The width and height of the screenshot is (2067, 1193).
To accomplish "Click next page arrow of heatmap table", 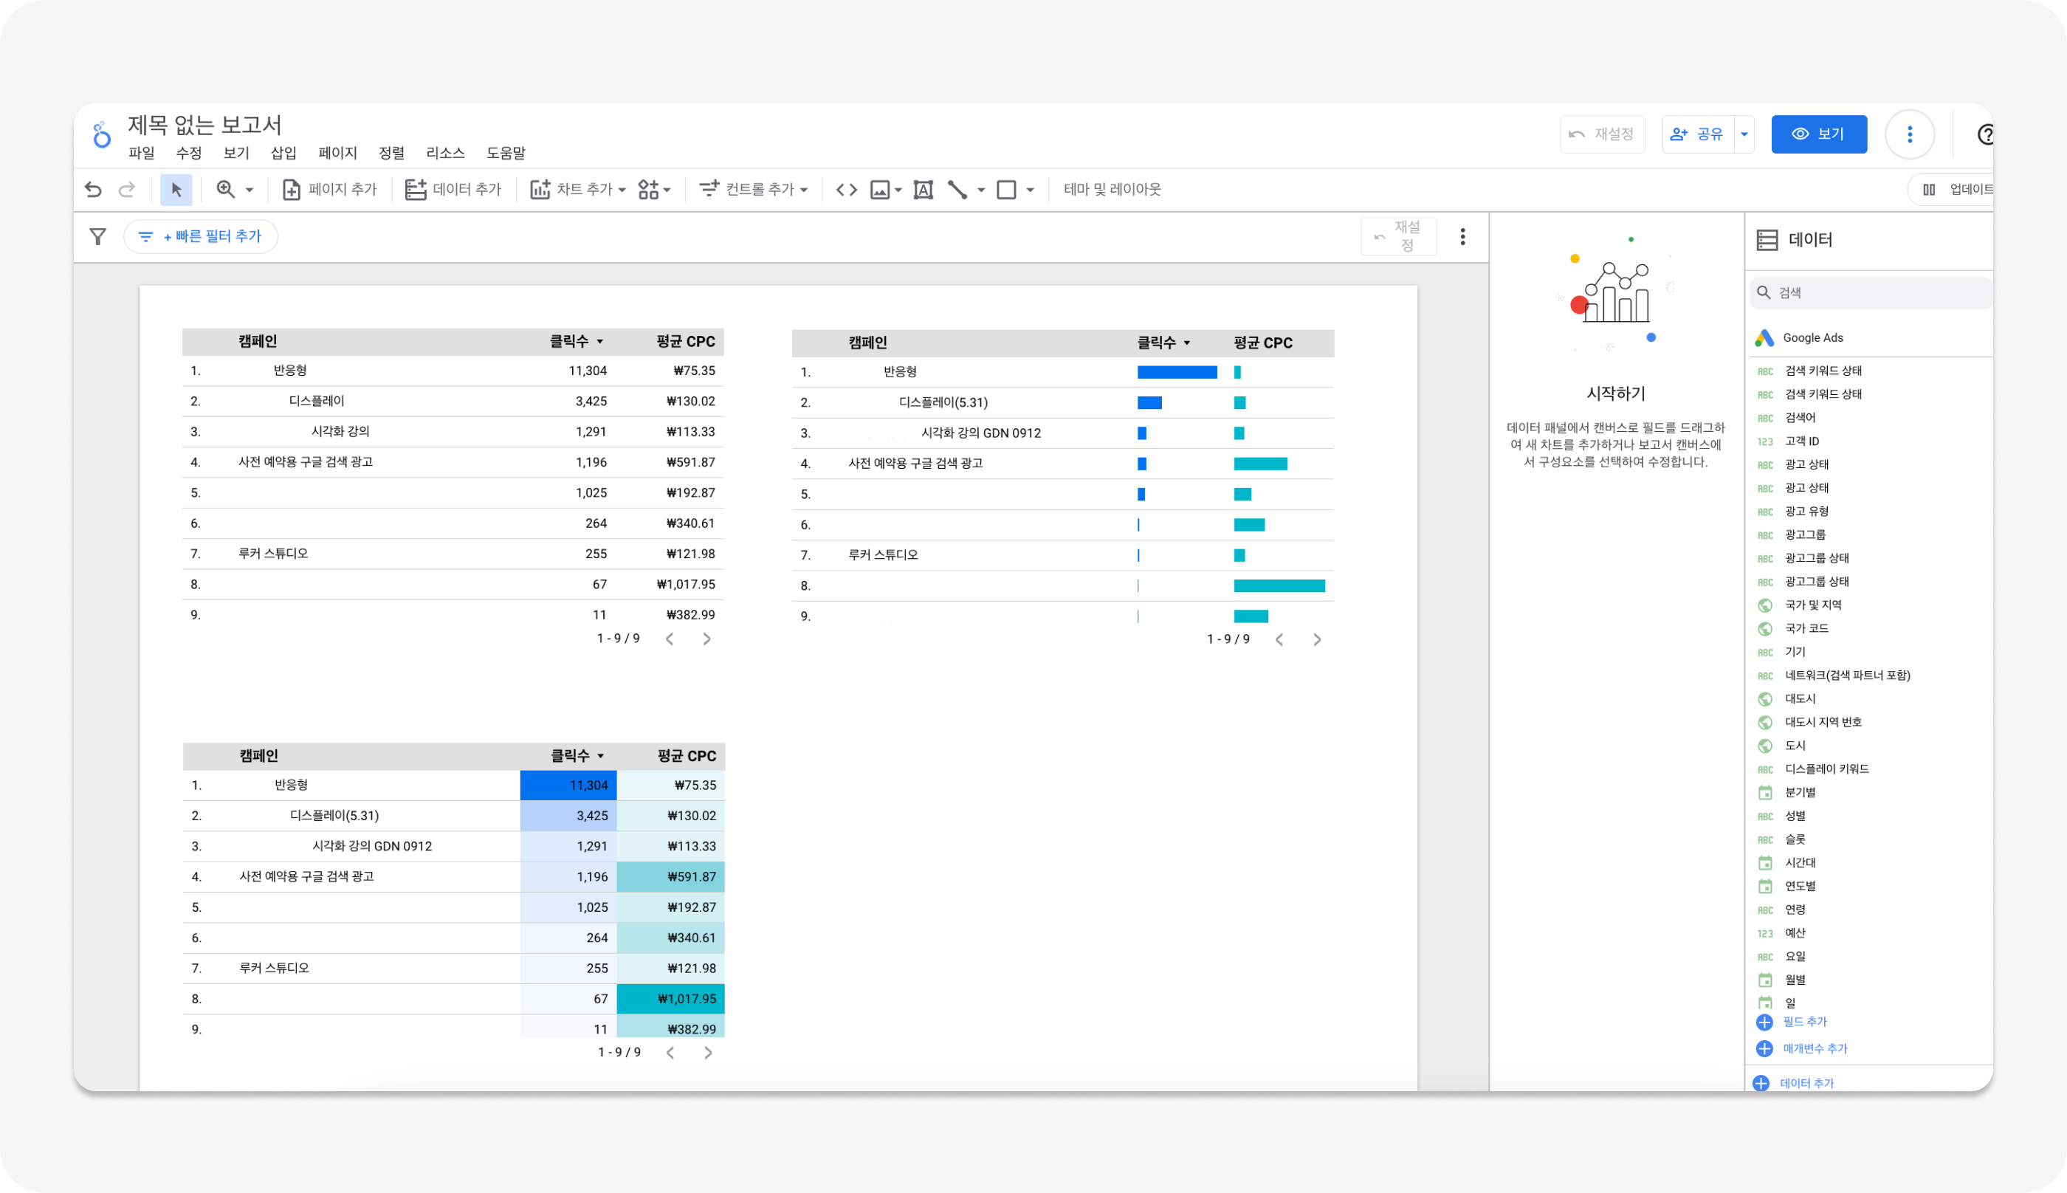I will pyautogui.click(x=709, y=1053).
